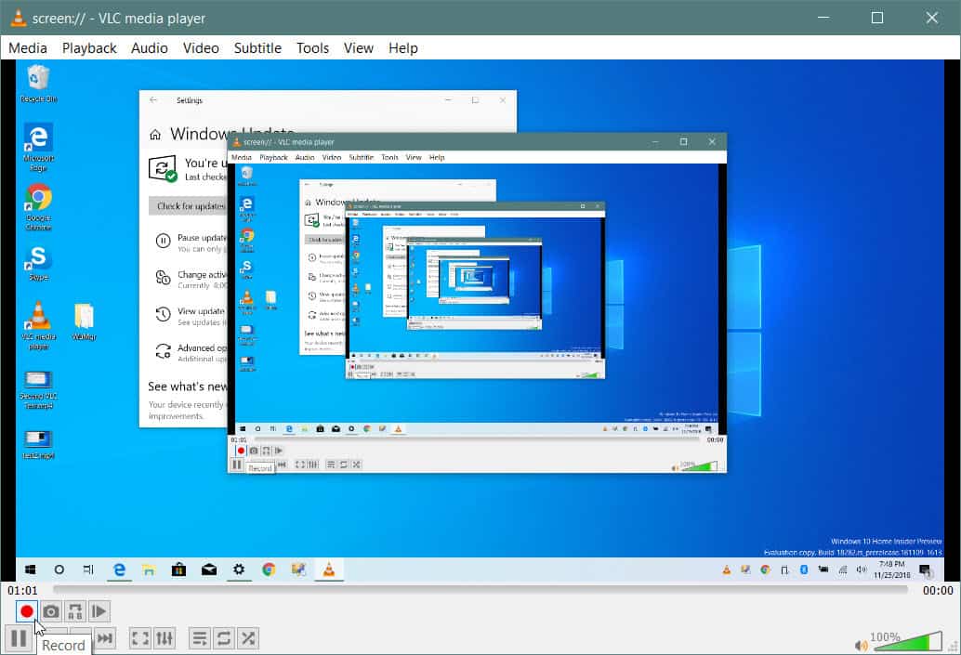Open the Tools menu
This screenshot has width=961, height=655.
pyautogui.click(x=312, y=47)
